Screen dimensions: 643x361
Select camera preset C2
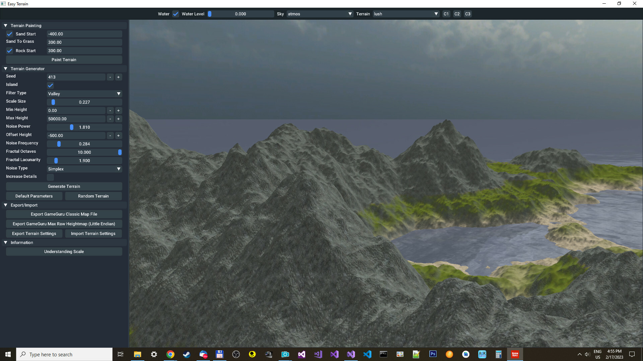[457, 14]
